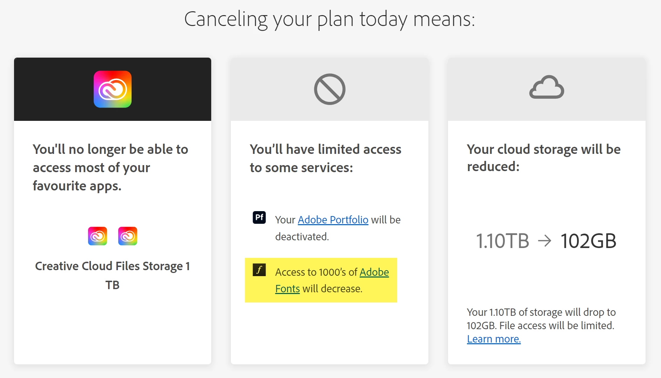Viewport: 661px width, 378px height.
Task: Click the cloud outline storage icon
Action: coord(546,87)
